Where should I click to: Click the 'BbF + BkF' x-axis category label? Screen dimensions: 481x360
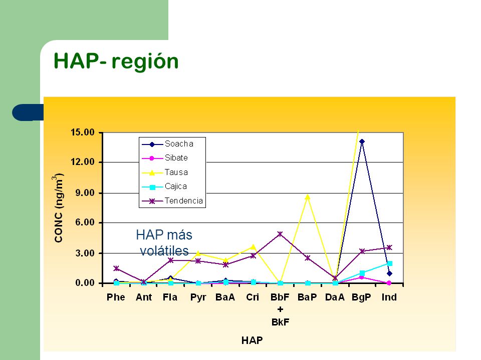pos(280,310)
